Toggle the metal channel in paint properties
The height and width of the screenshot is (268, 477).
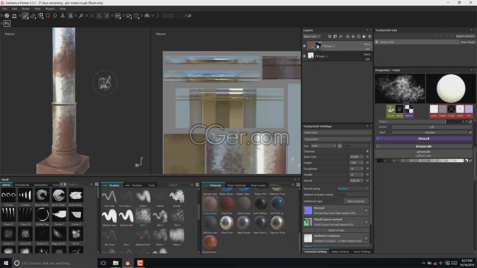click(x=460, y=110)
